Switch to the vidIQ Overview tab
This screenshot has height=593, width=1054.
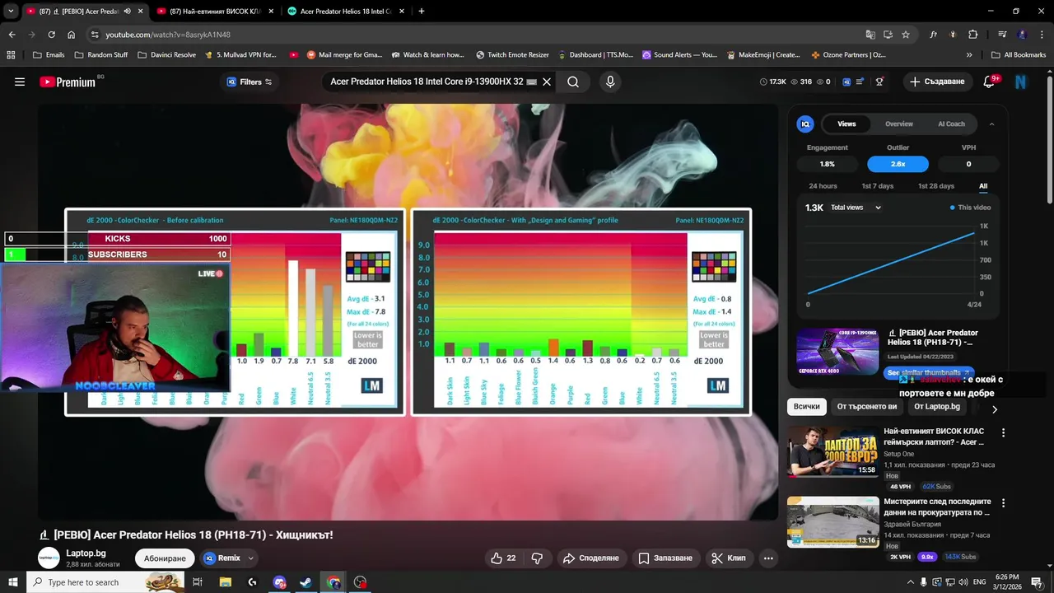[899, 124]
